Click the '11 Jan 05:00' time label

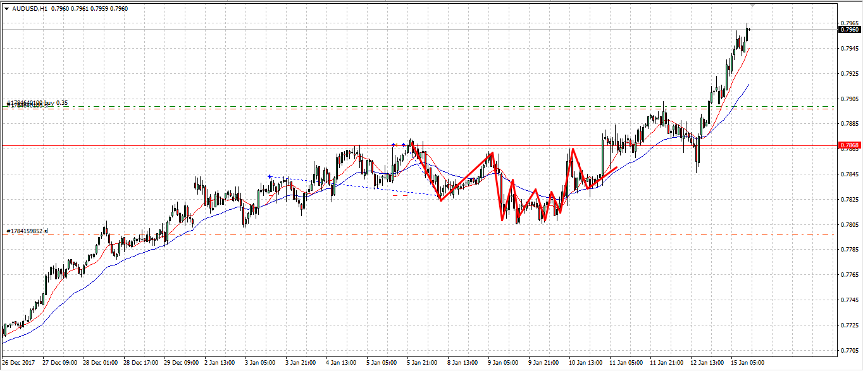point(626,363)
